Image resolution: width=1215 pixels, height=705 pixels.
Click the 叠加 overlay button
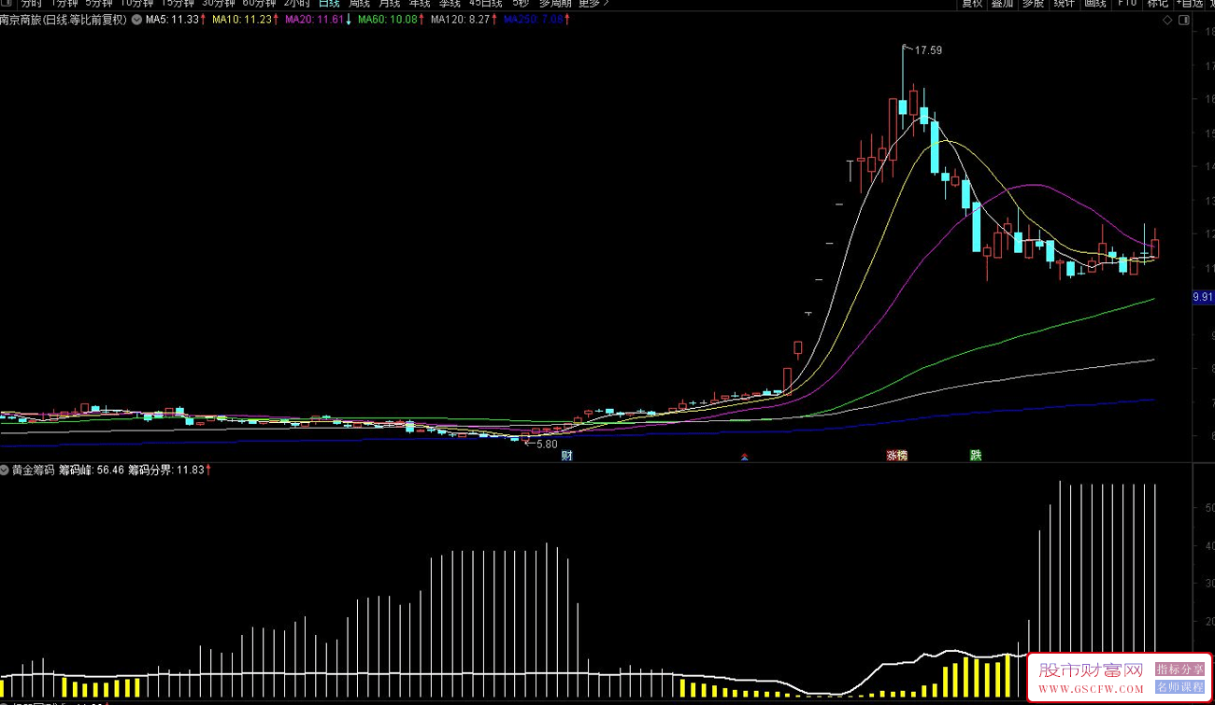(1002, 4)
